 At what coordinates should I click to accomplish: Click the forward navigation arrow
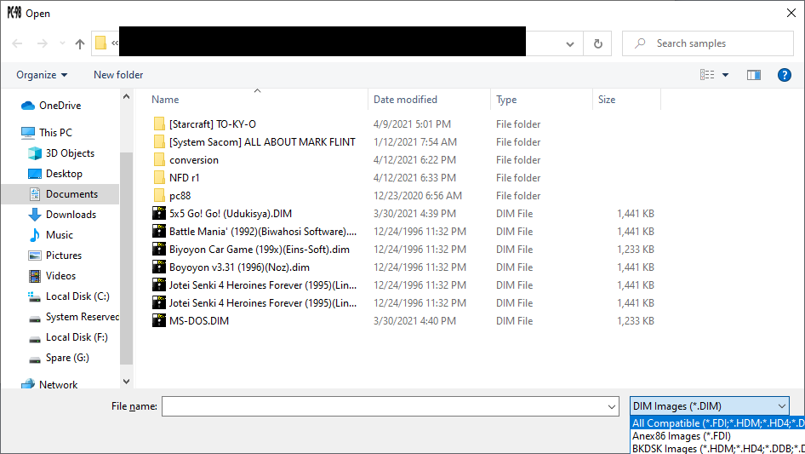click(x=42, y=43)
